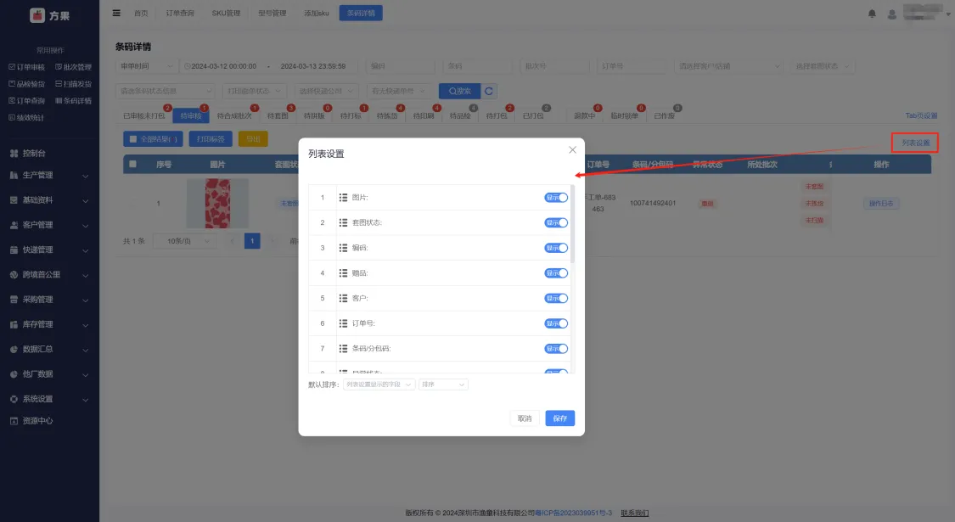The height and width of the screenshot is (522, 955).
Task: Click the drag handle icon for 套图状态 row
Action: (x=343, y=222)
